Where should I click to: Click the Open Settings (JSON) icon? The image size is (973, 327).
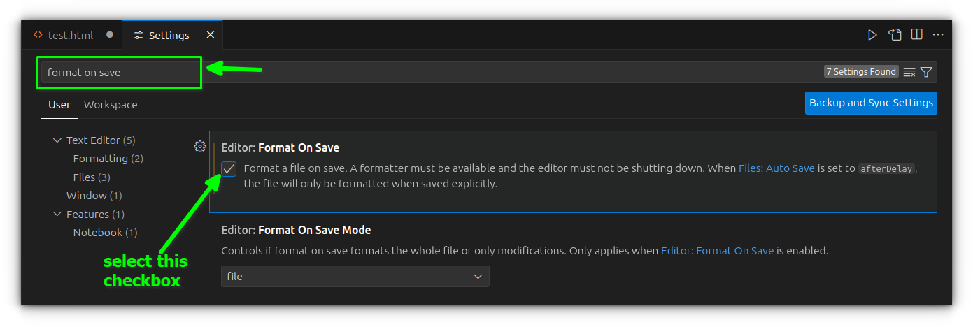[895, 35]
